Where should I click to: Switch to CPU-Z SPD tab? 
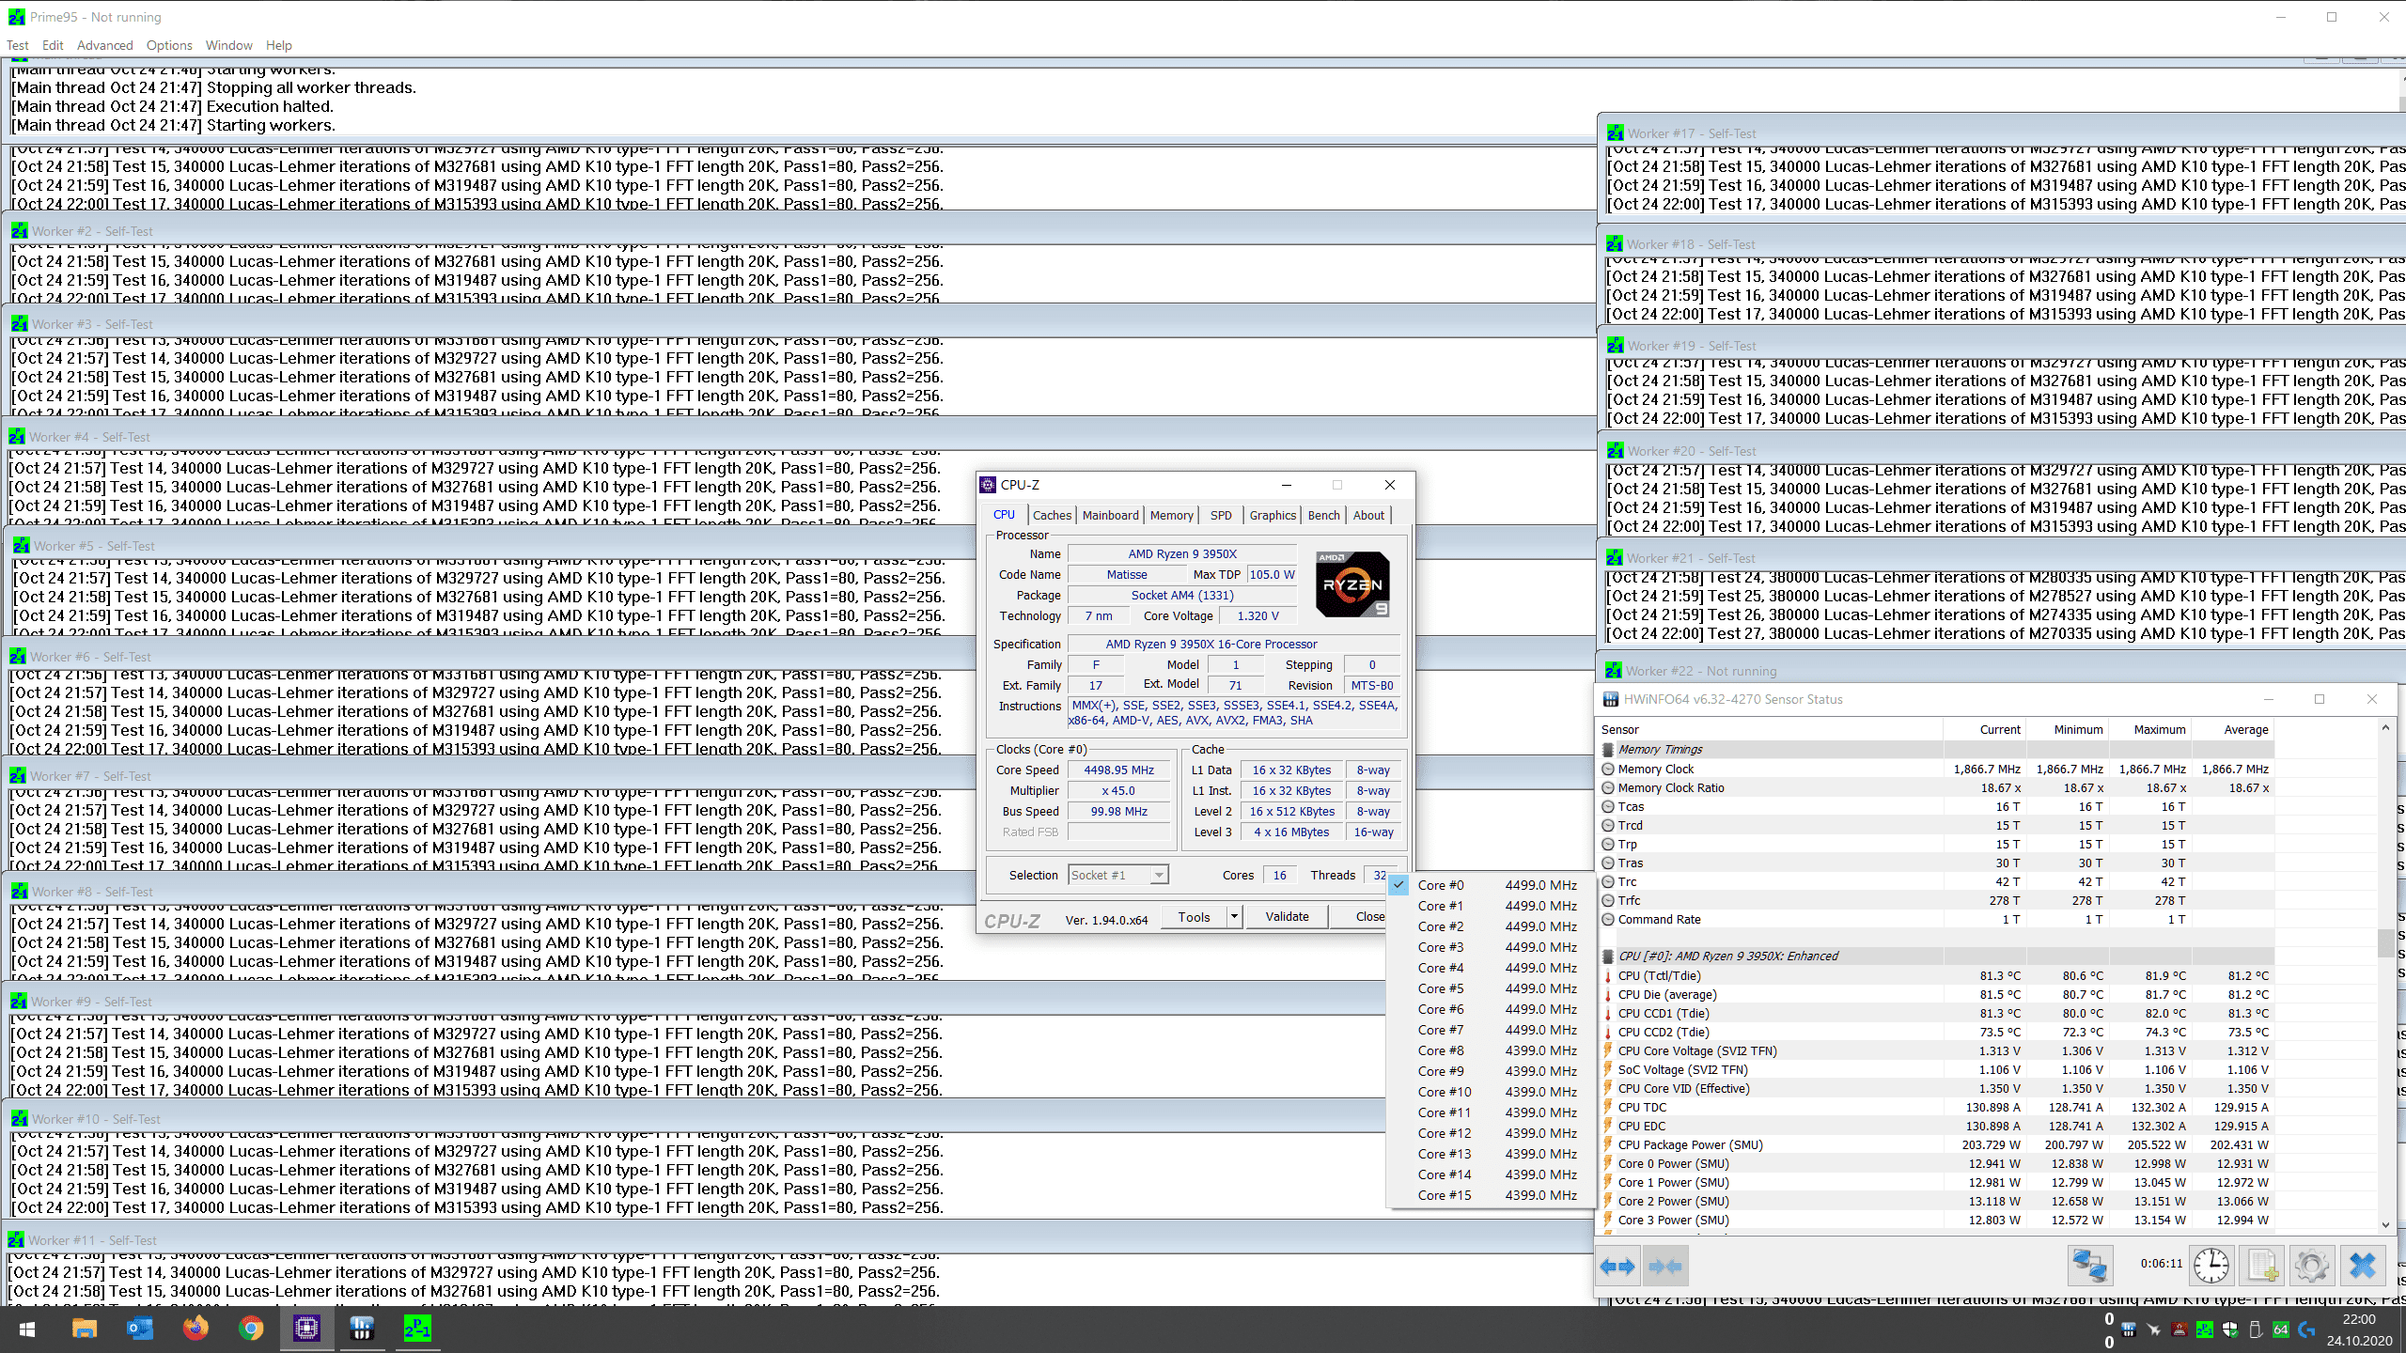(1221, 515)
